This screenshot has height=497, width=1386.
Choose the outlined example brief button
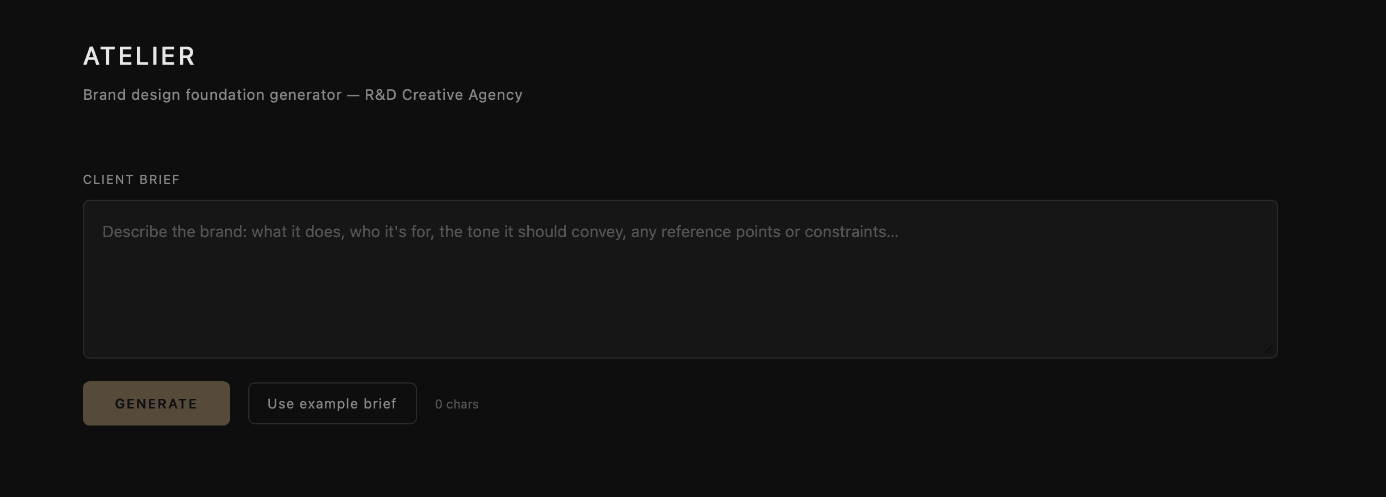332,403
